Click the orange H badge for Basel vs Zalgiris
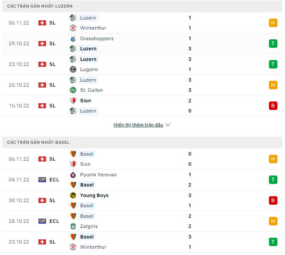285x255 pixels. [273, 221]
